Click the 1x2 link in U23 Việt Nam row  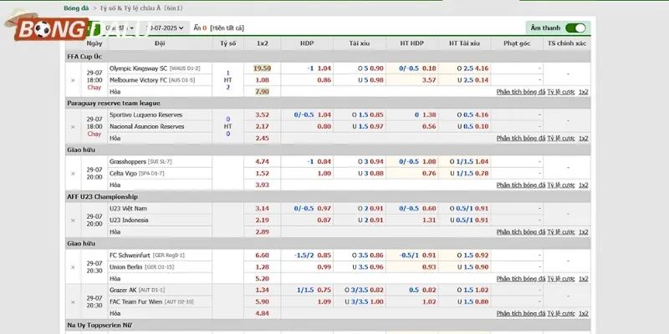(x=584, y=232)
